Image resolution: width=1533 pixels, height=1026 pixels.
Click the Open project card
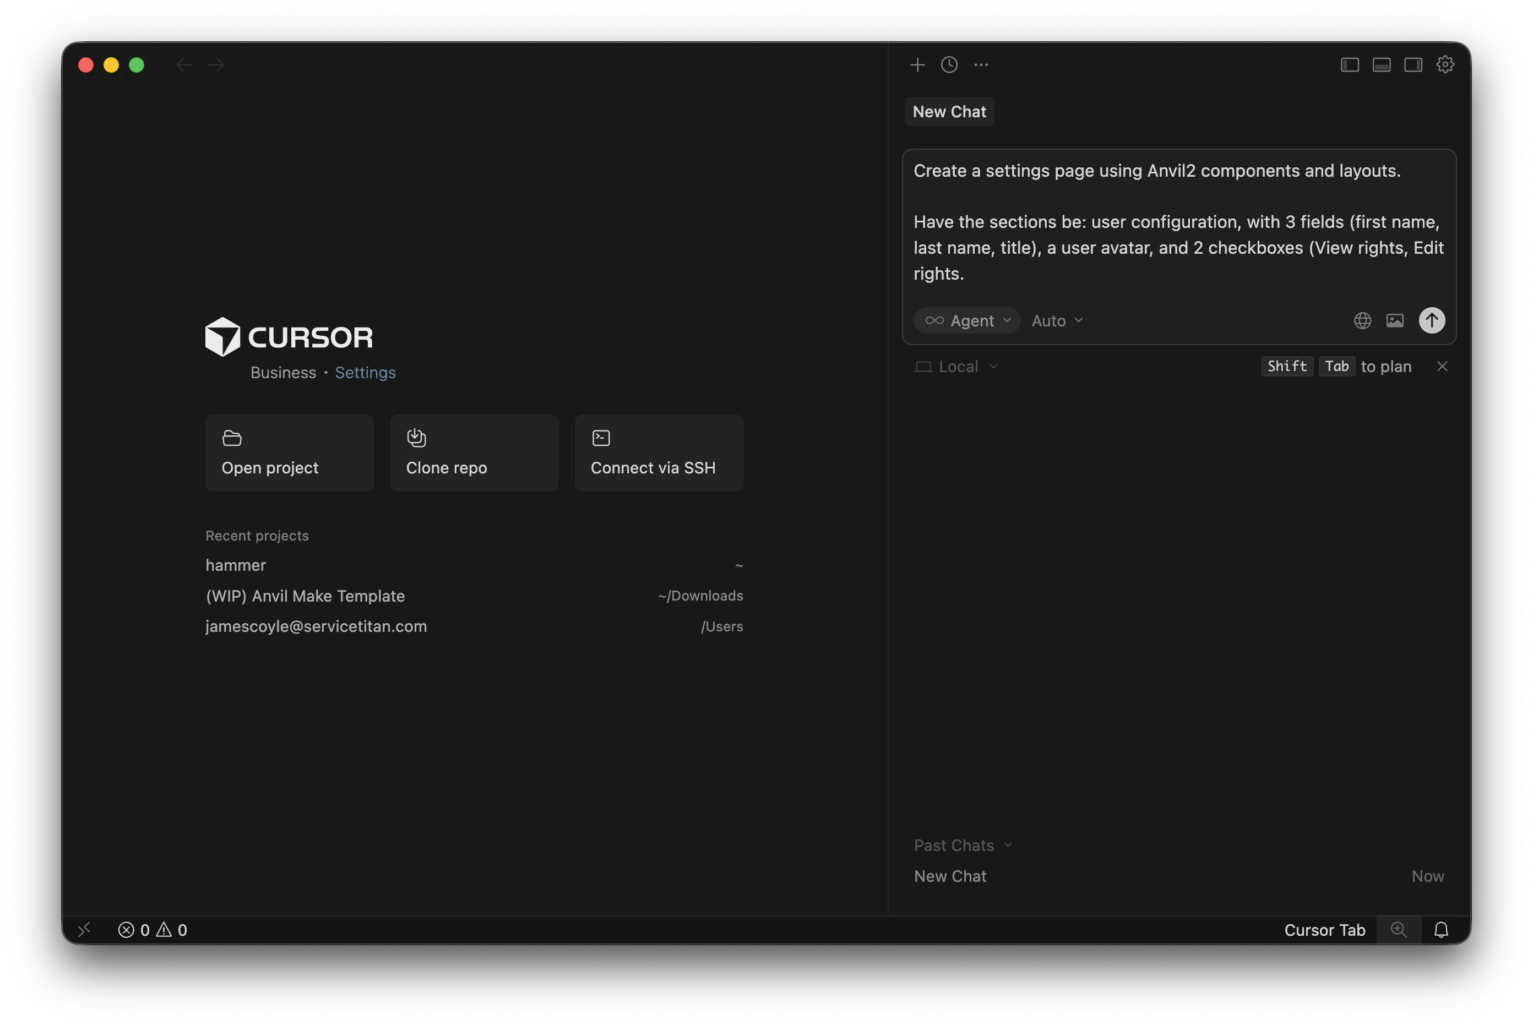pos(290,453)
